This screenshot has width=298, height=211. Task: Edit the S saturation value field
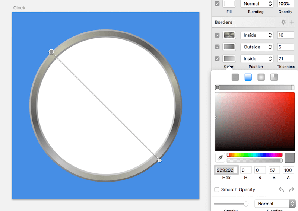click(x=260, y=170)
